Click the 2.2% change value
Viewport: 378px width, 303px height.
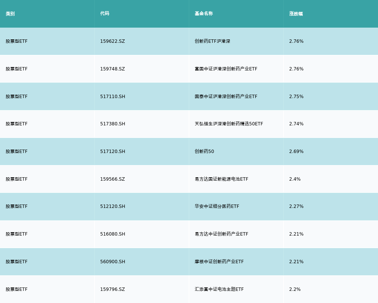[x=295, y=289]
